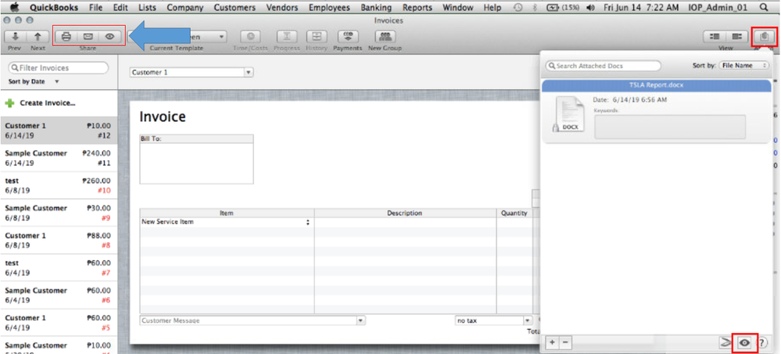Open attachments help question mark
The image size is (781, 354).
761,342
